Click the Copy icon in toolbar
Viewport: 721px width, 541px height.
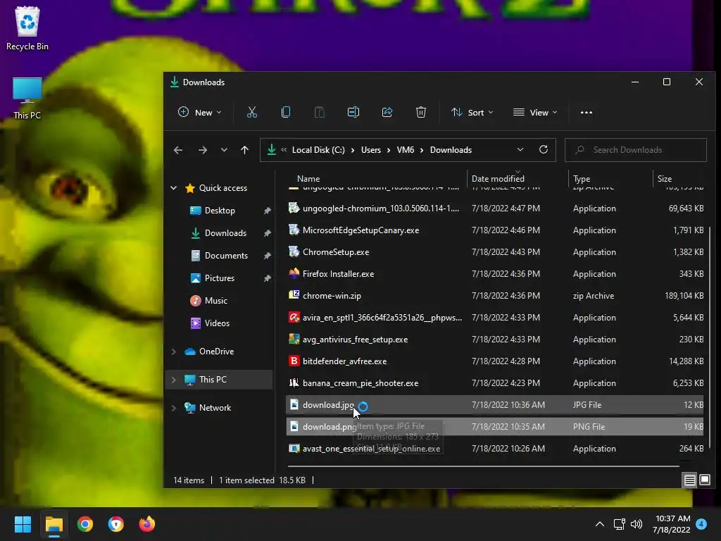[x=286, y=112]
